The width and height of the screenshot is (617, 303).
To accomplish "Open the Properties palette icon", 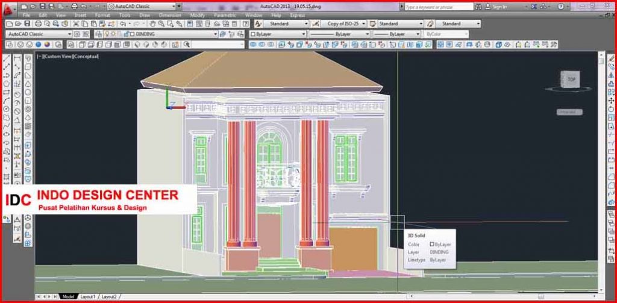I will tap(190, 23).
